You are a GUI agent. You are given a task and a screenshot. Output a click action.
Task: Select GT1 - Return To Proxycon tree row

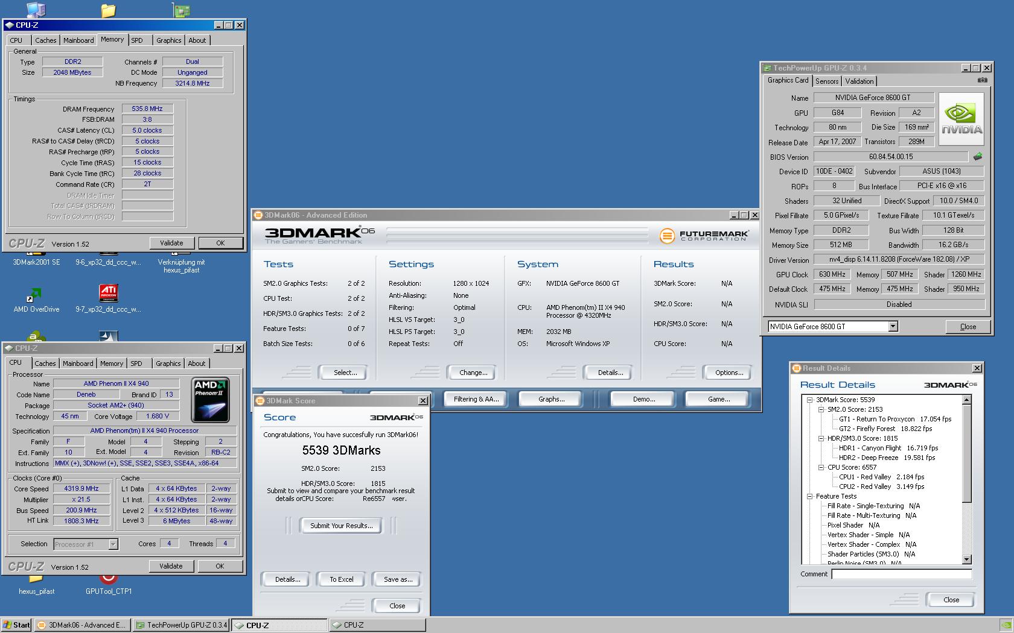pos(894,419)
